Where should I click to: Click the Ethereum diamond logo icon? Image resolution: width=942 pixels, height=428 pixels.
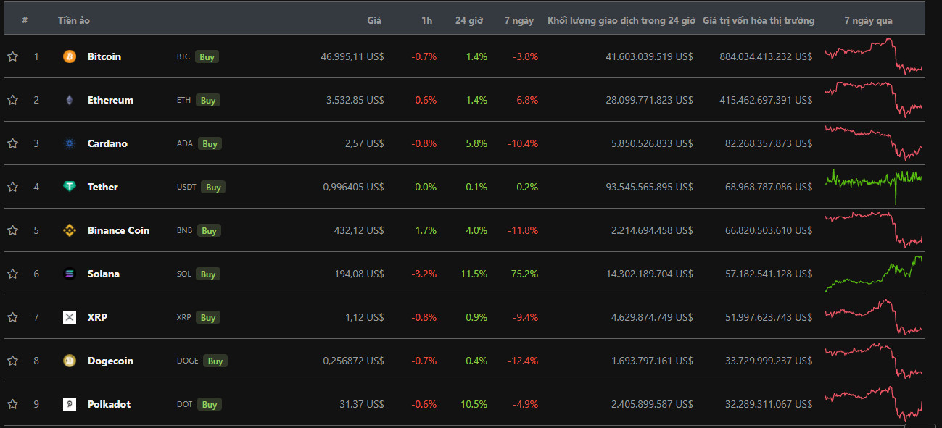pos(70,100)
